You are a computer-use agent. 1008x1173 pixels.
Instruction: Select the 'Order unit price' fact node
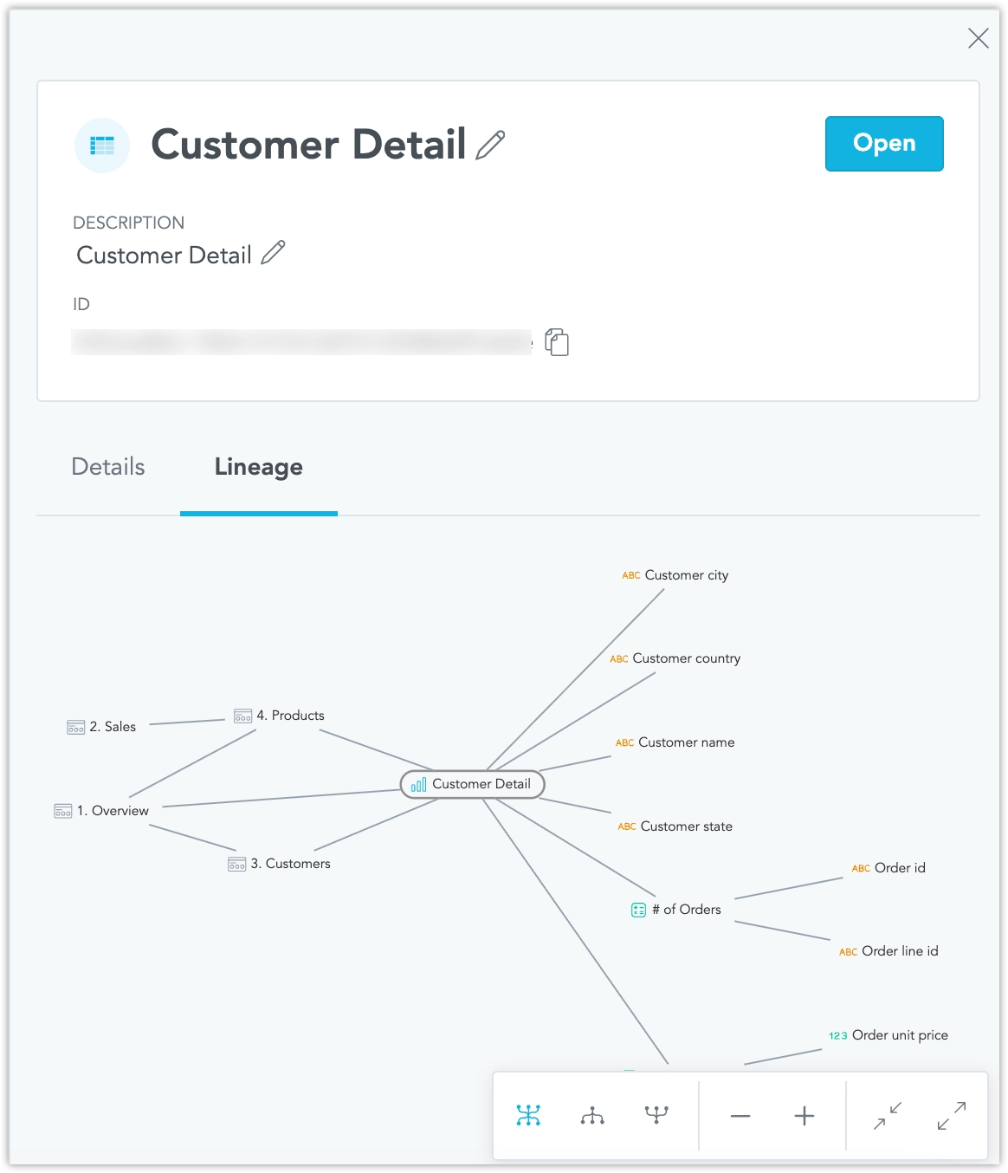[x=889, y=1035]
